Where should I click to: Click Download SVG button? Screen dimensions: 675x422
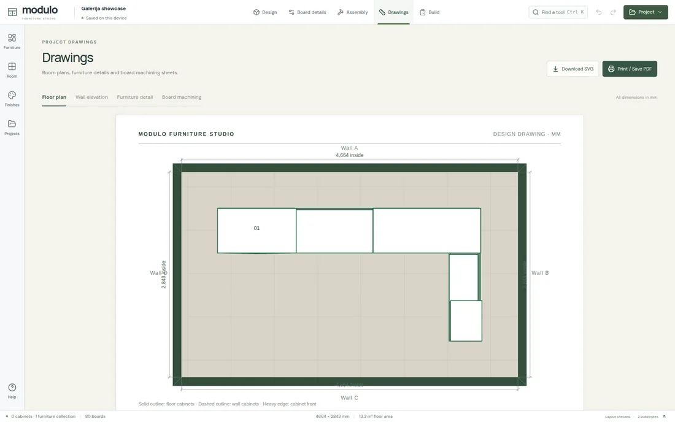573,69
